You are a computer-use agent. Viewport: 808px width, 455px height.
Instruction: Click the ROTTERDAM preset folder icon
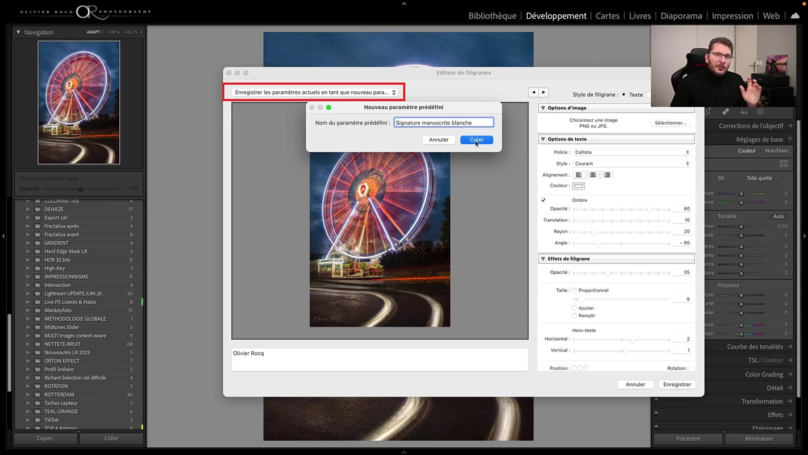(38, 395)
